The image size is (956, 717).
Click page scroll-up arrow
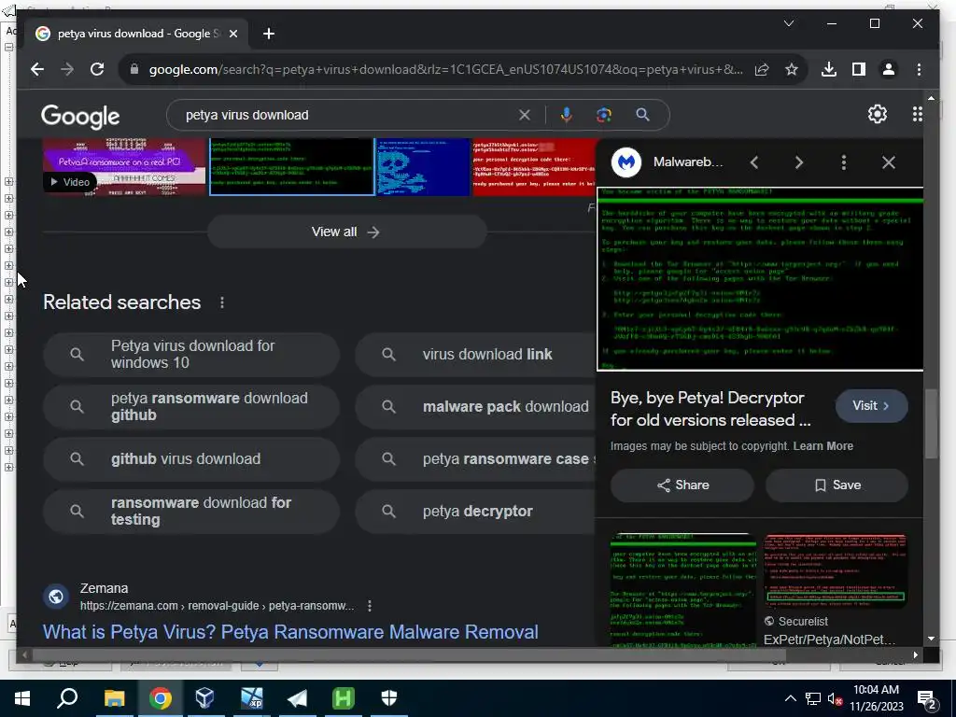click(931, 97)
